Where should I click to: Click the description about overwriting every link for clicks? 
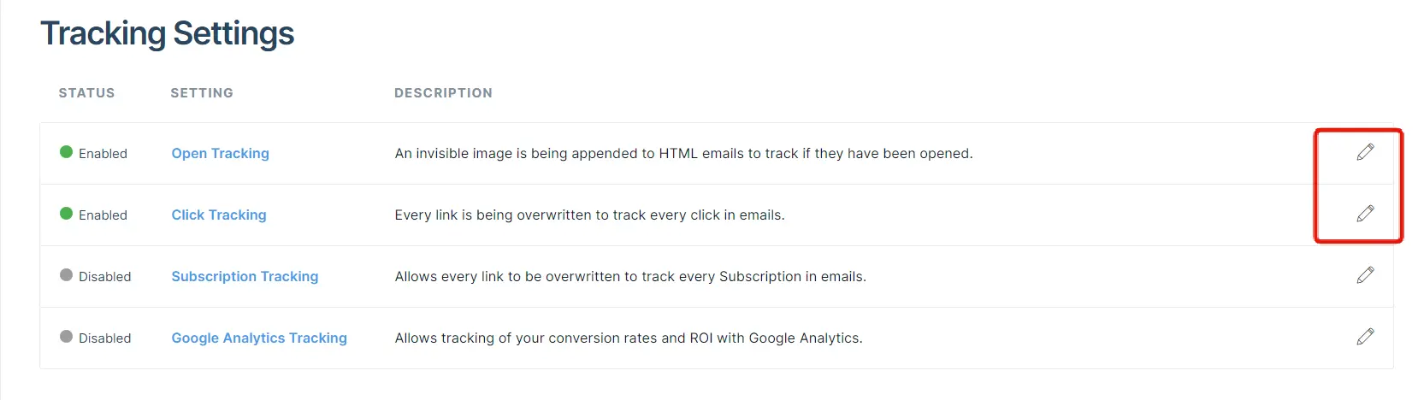coord(589,215)
